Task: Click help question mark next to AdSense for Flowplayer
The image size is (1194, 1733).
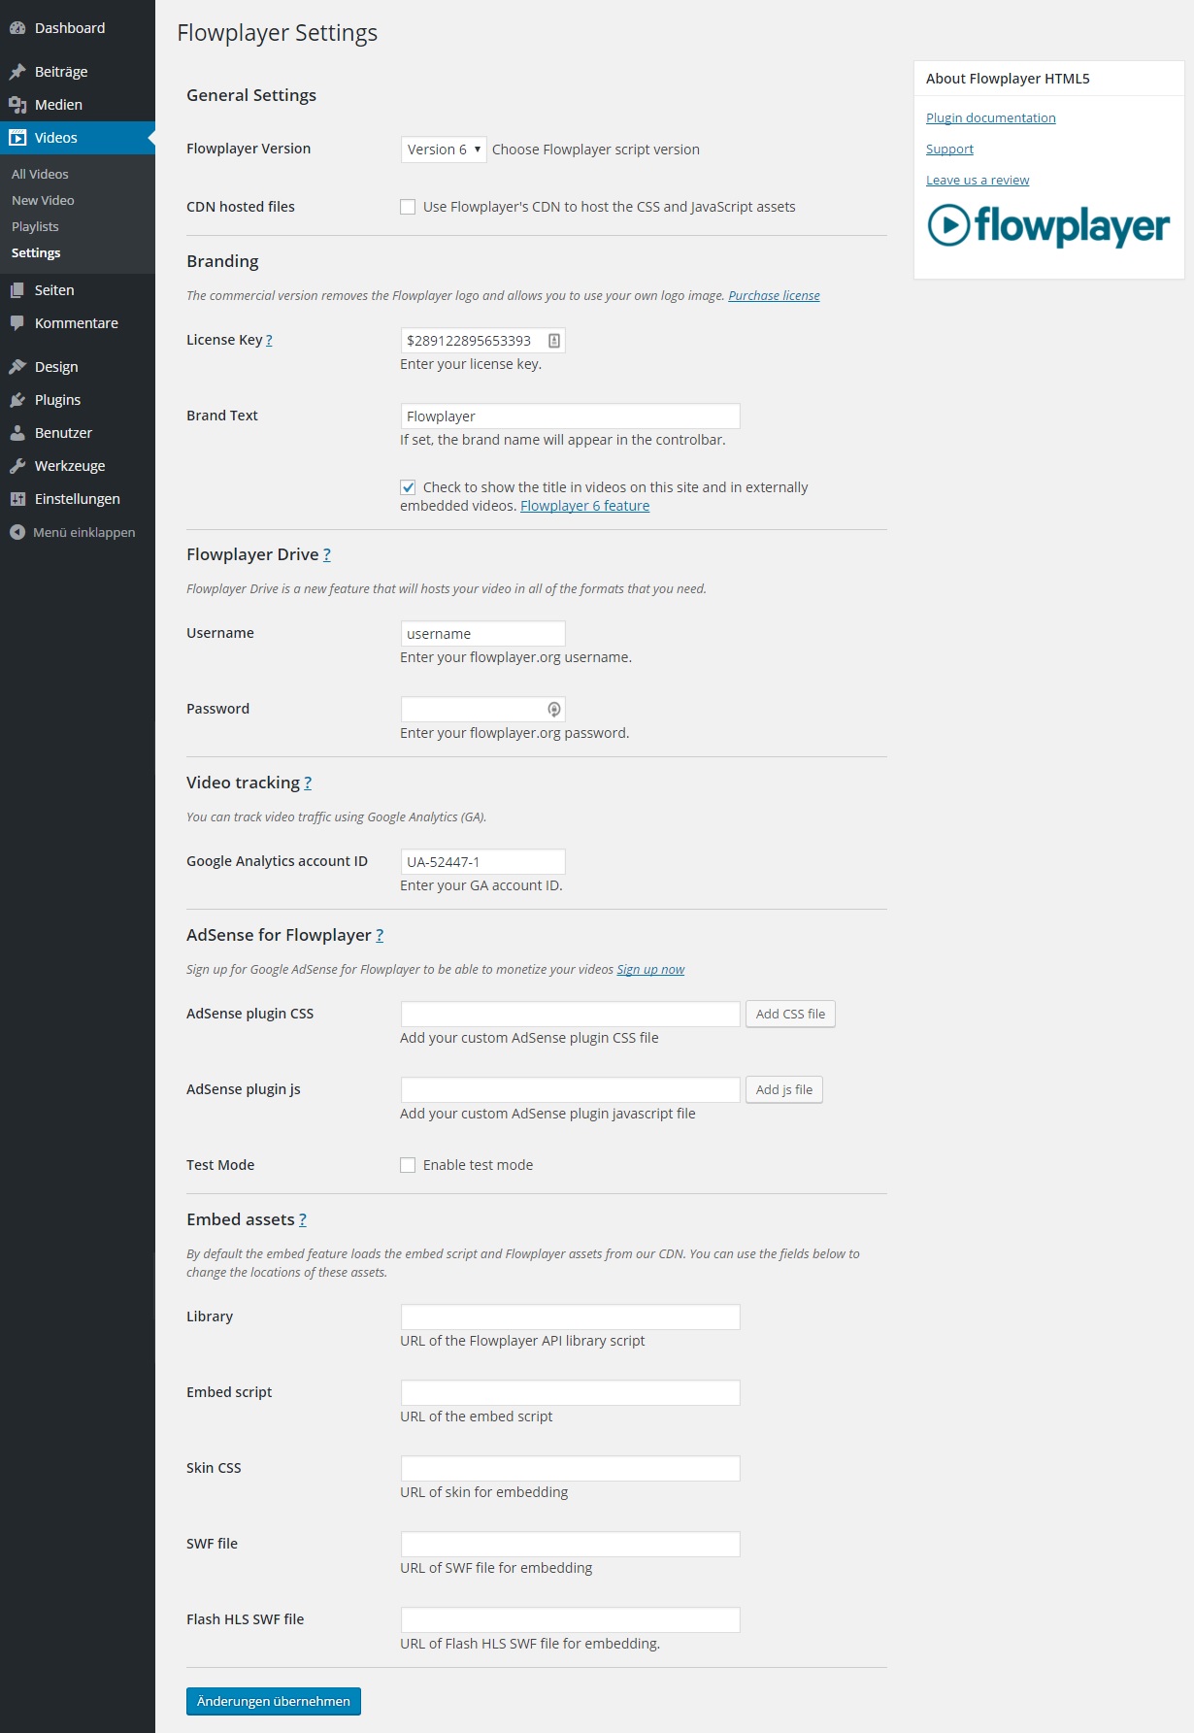Action: [x=380, y=935]
